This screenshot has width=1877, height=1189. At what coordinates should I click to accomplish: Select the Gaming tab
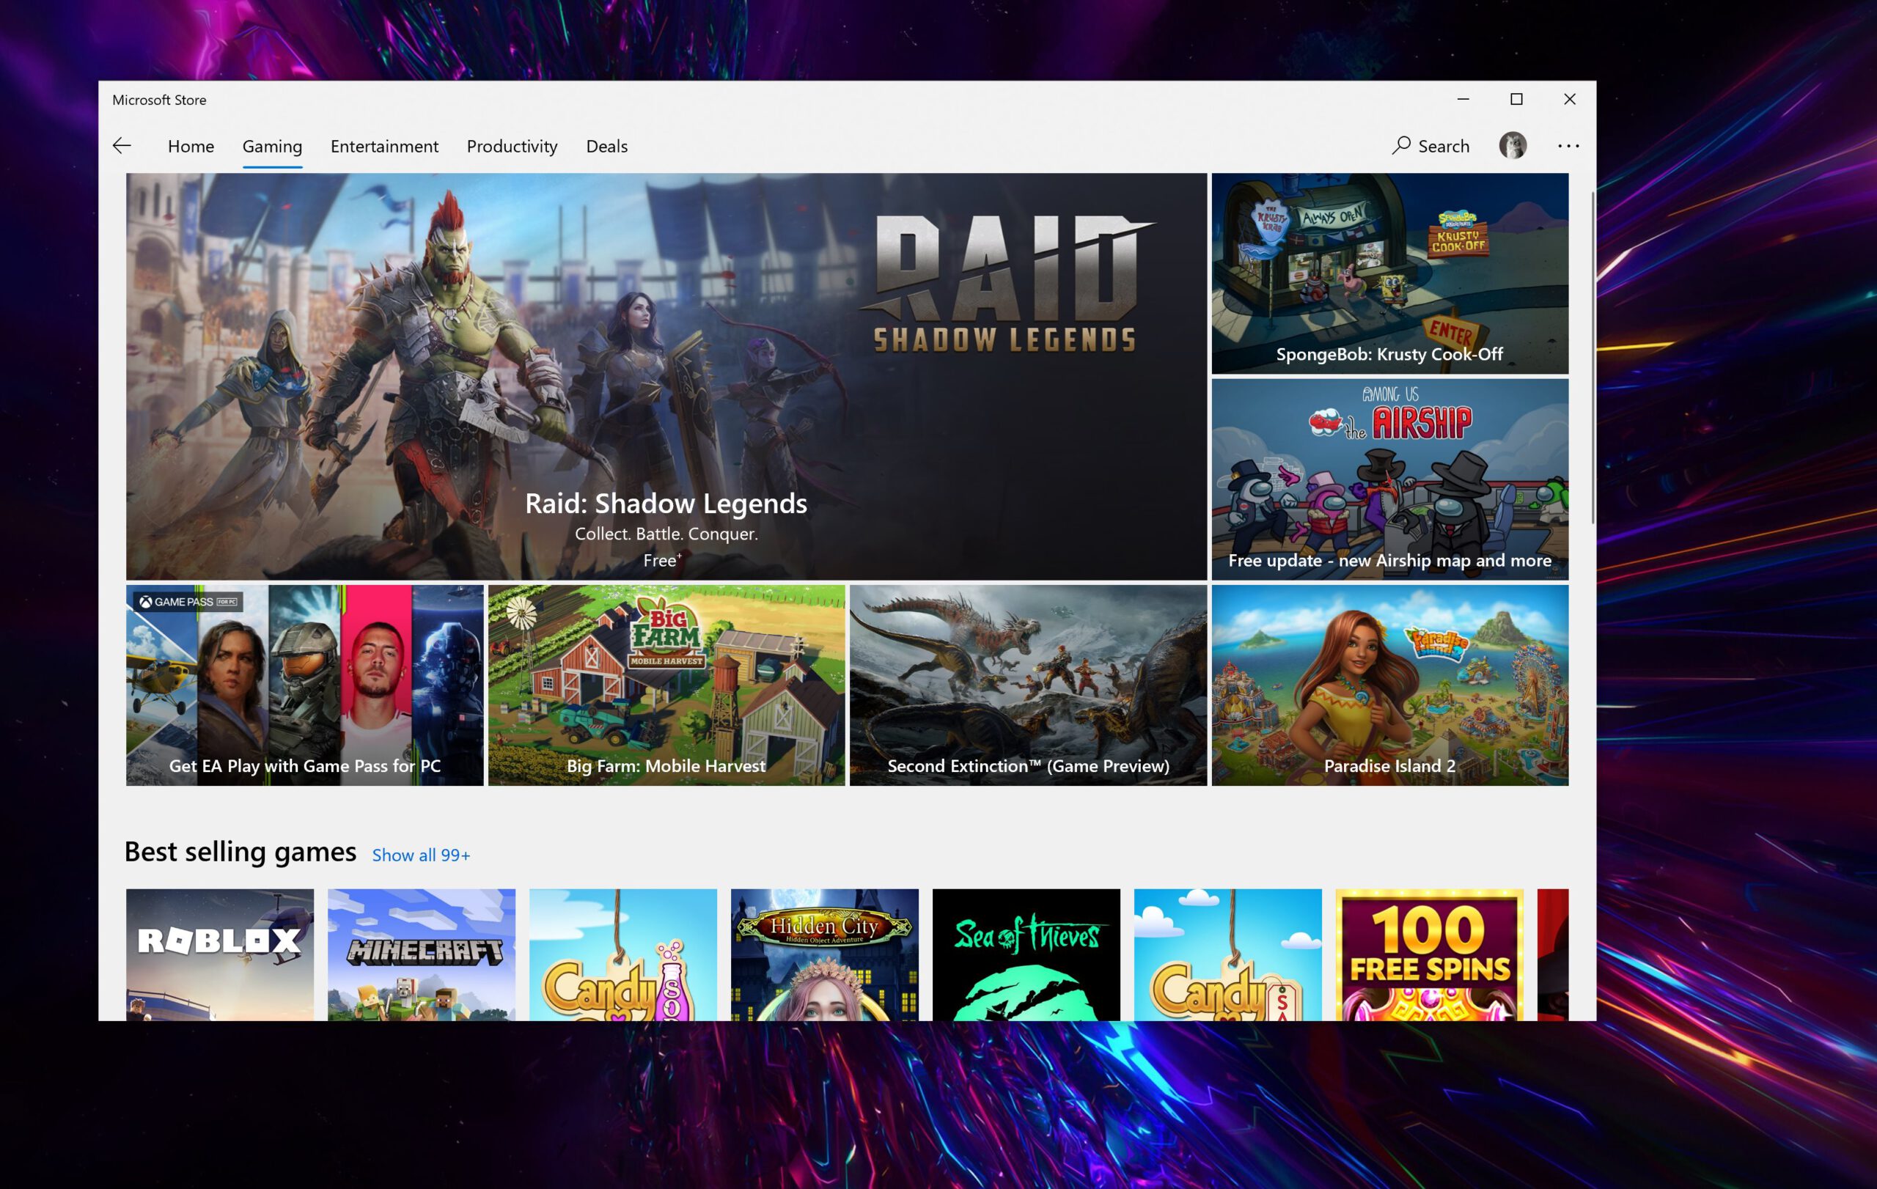272,147
